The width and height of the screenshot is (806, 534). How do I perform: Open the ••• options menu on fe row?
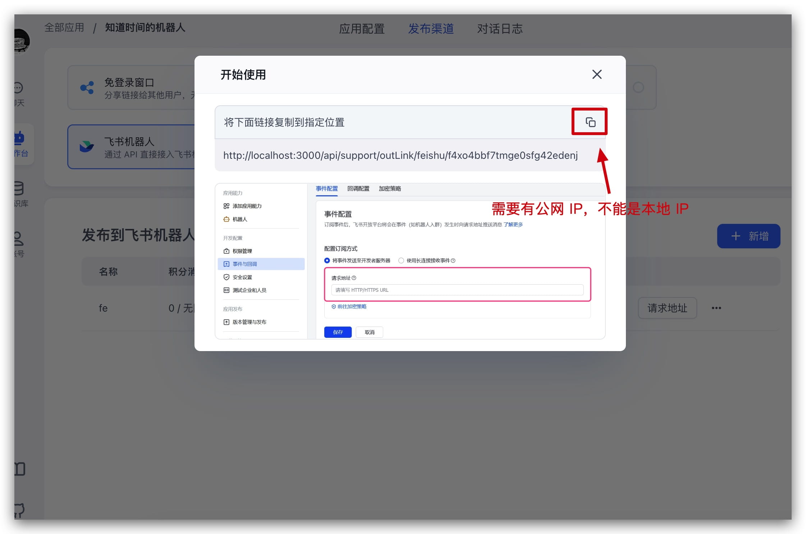pos(716,308)
